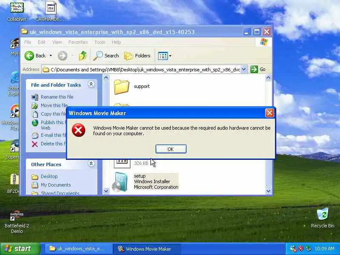Screen dimensions: 340x255
Task: Switch to Windows Movie Maker taskbar button
Action: pos(147,249)
